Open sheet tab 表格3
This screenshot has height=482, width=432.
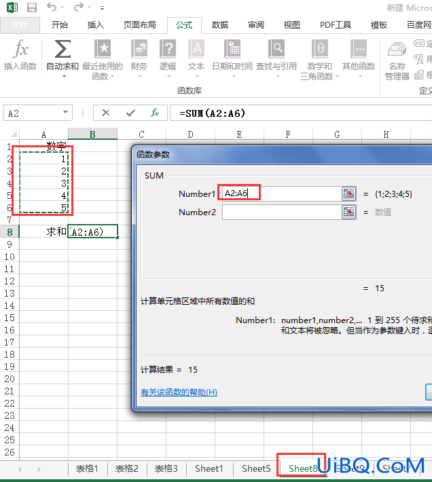[166, 468]
